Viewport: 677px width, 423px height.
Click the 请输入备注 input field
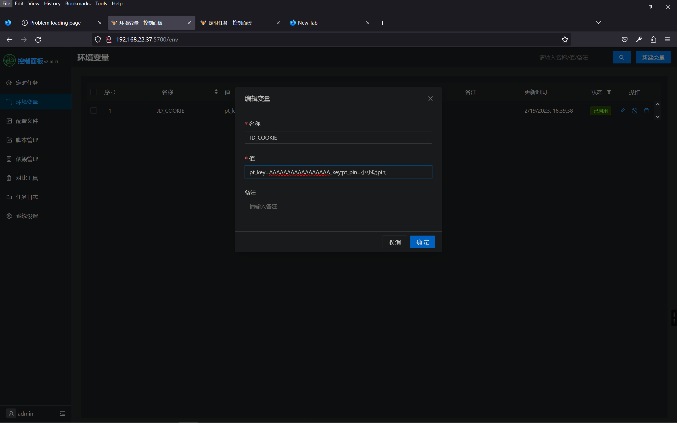[338, 206]
